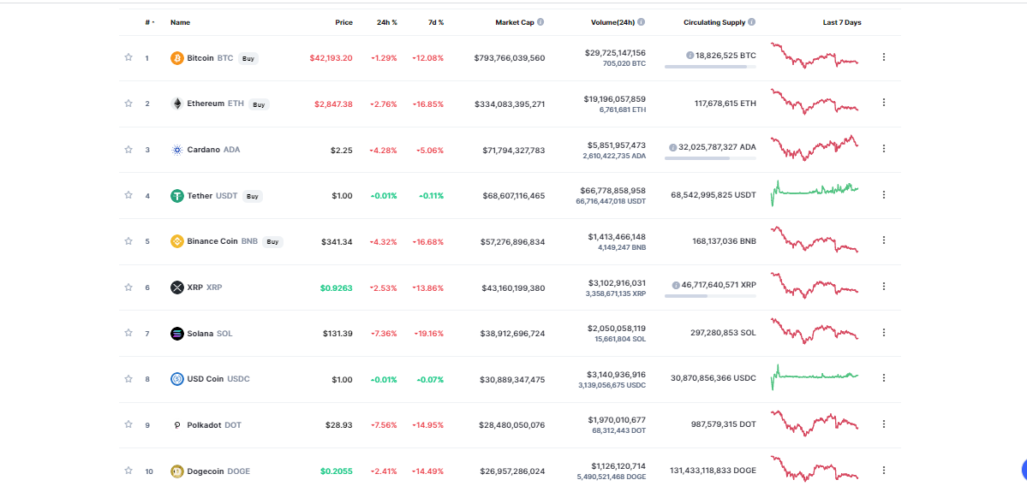Add Binance Coin to watchlist star

point(128,240)
